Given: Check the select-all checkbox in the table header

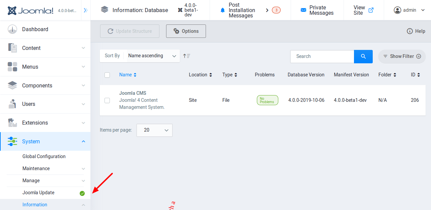Looking at the screenshot, I should 107,75.
